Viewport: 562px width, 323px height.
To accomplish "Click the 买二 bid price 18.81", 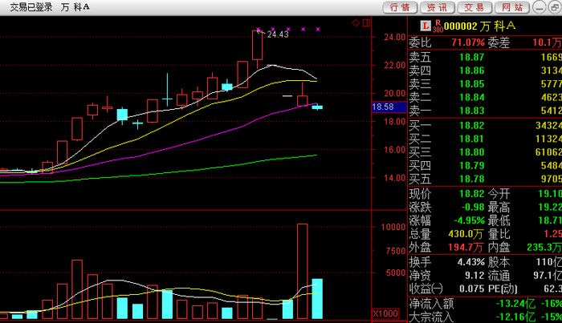I will 472,139.
